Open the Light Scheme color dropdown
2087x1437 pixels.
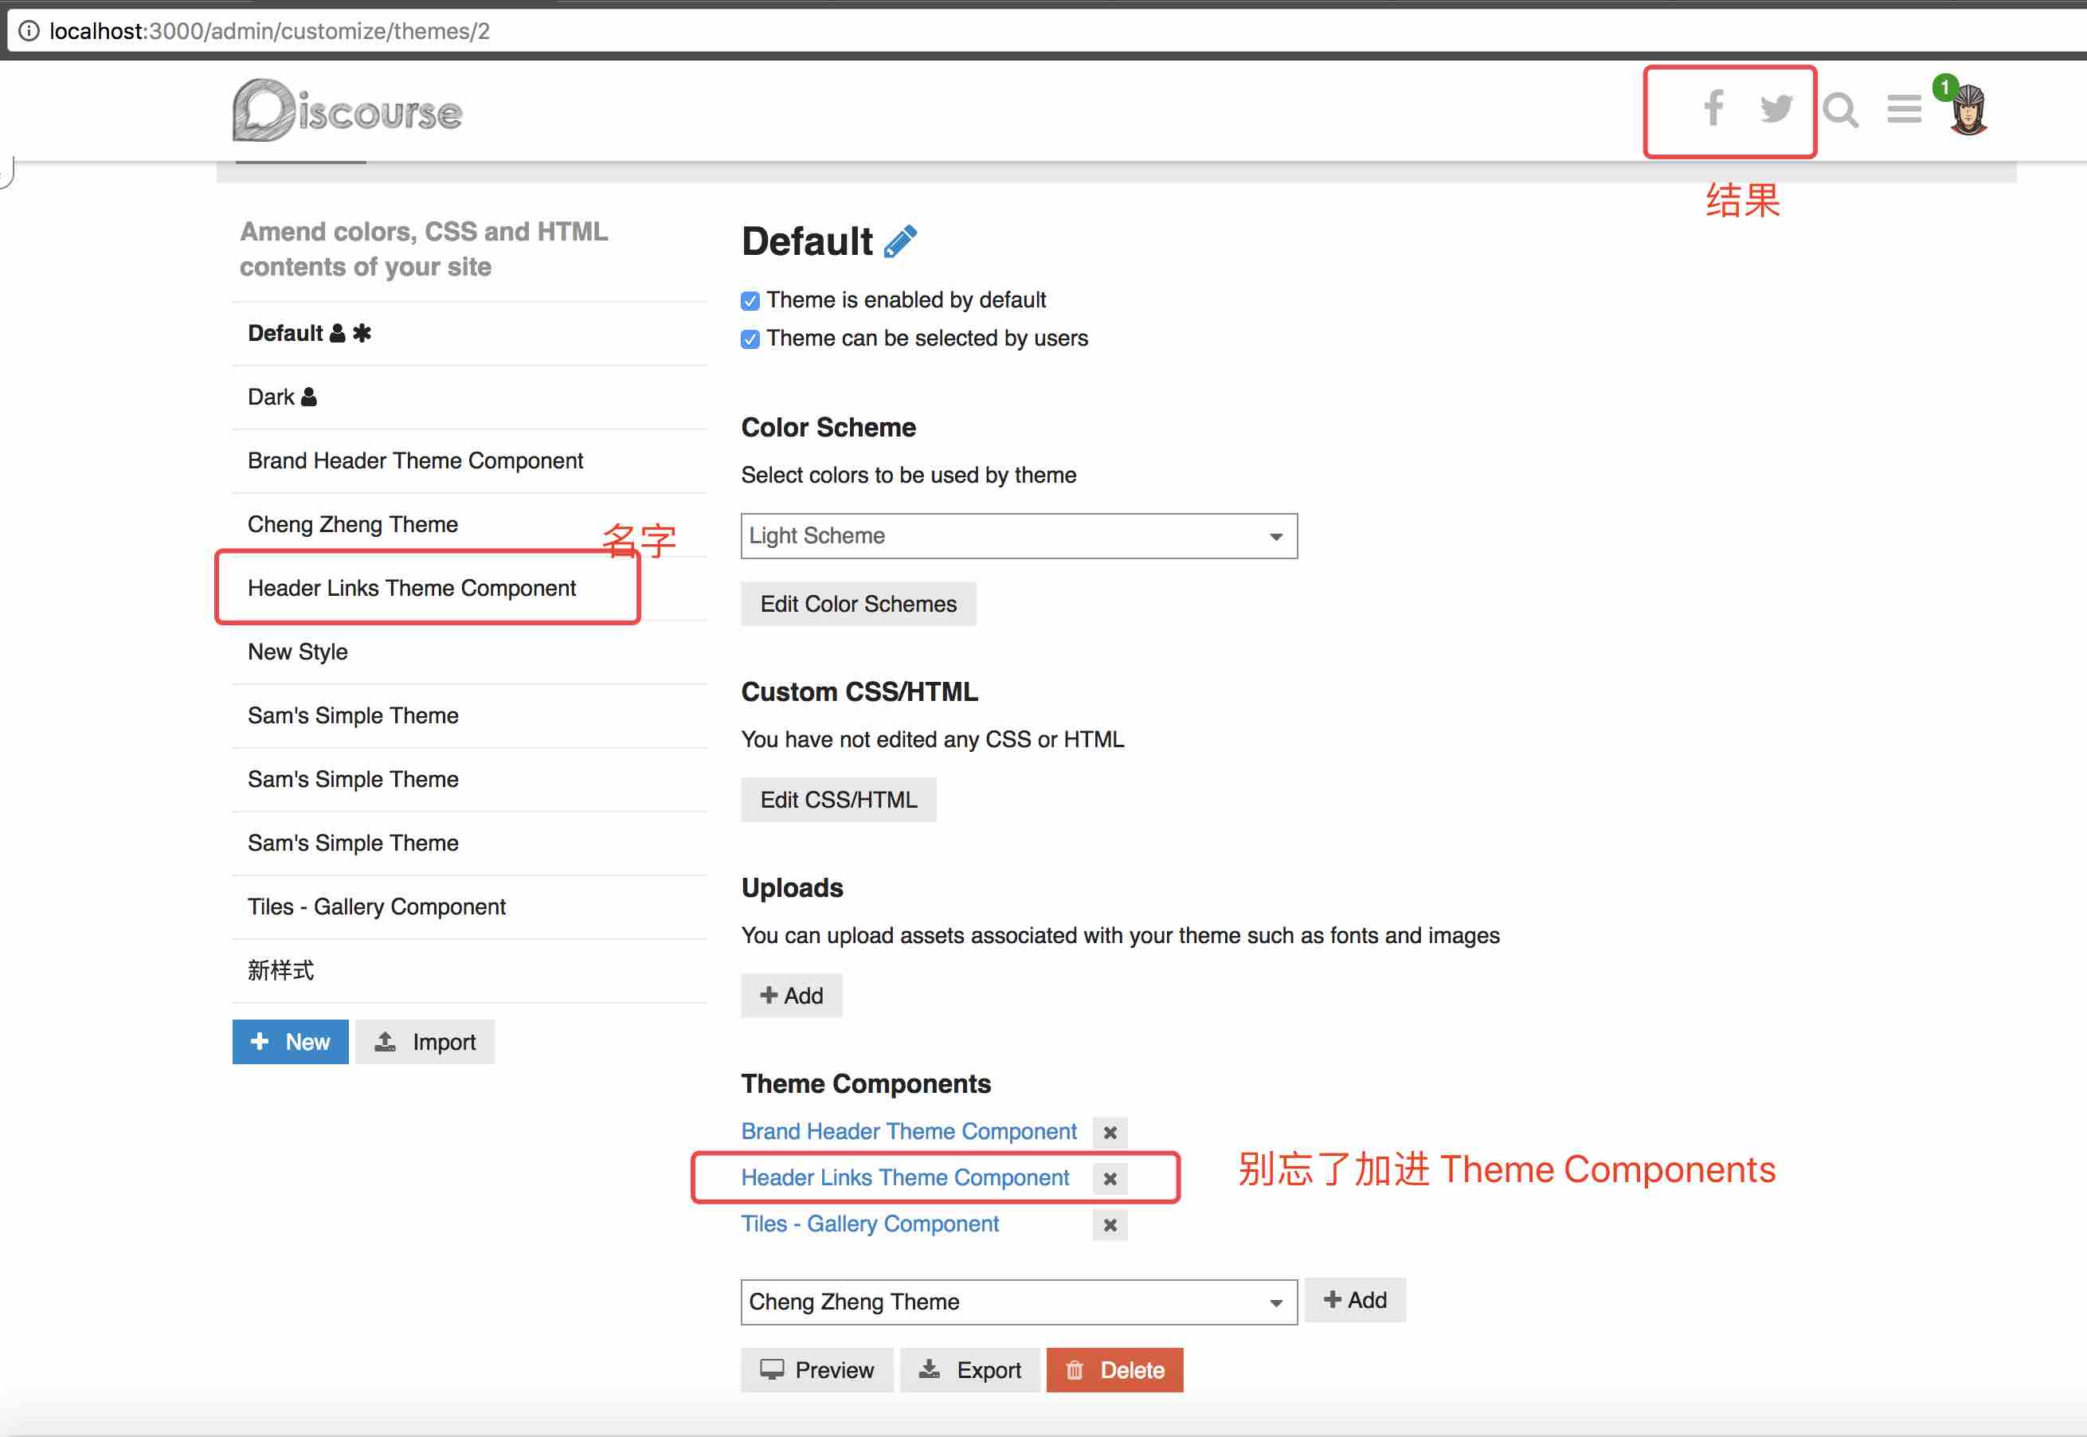click(1018, 537)
